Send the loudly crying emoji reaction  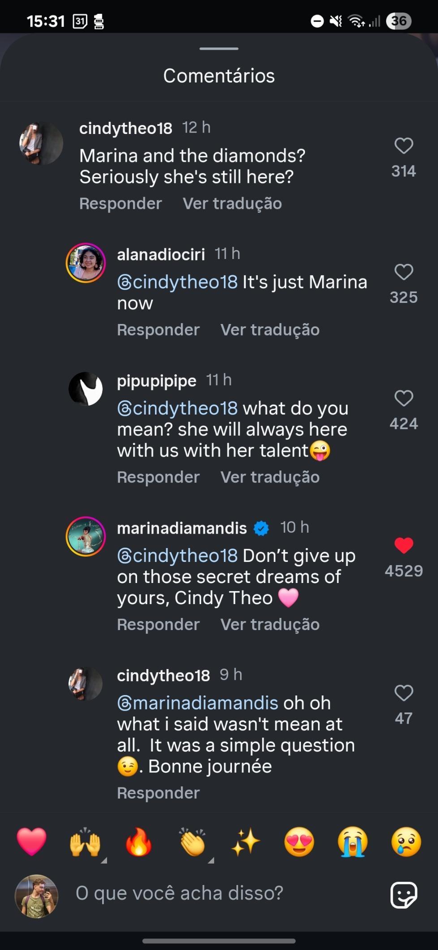point(353,842)
